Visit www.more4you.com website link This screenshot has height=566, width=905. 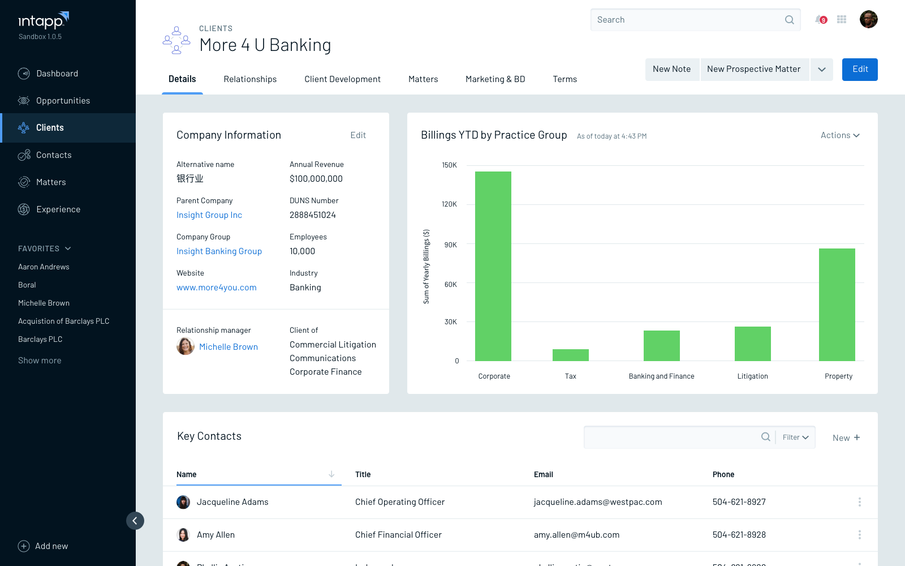[217, 288]
